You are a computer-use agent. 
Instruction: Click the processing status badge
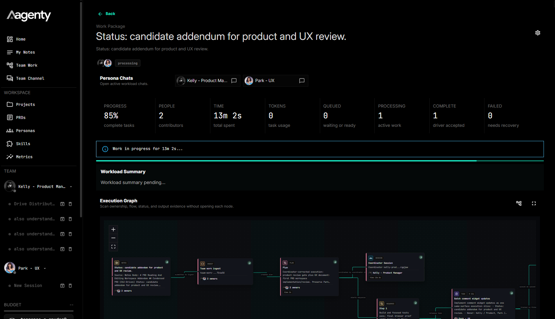[x=128, y=63]
